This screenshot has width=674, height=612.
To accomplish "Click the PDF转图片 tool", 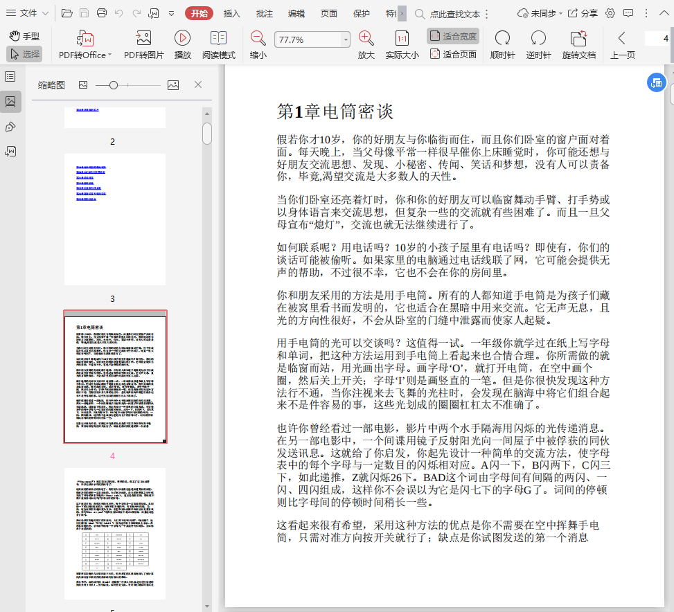I will point(144,45).
